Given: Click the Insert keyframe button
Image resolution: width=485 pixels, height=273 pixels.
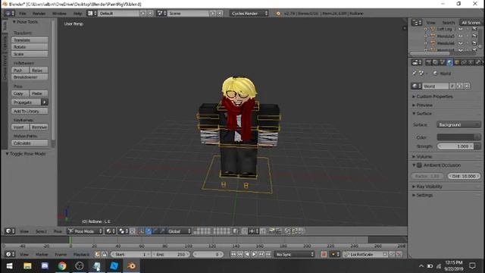Looking at the screenshot, I should (x=20, y=127).
